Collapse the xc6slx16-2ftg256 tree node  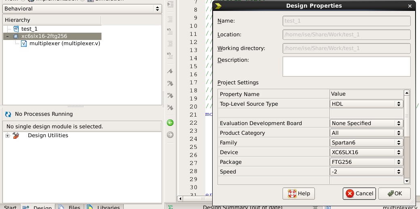[x=8, y=36]
